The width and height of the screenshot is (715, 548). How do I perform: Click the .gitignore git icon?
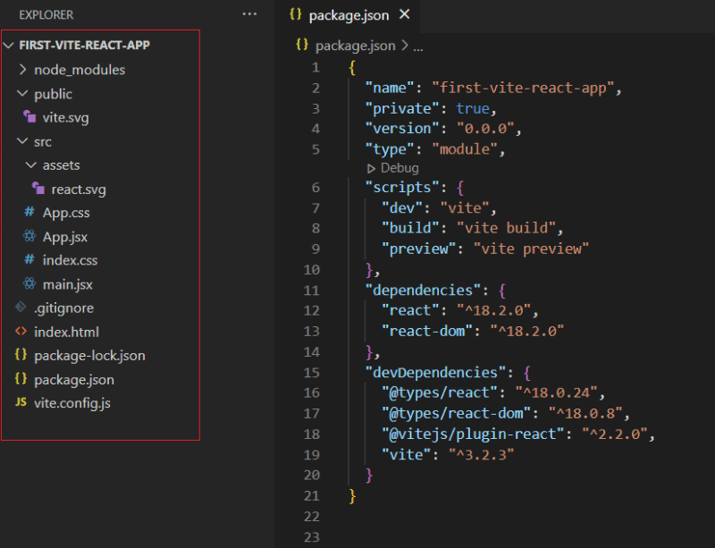click(21, 308)
